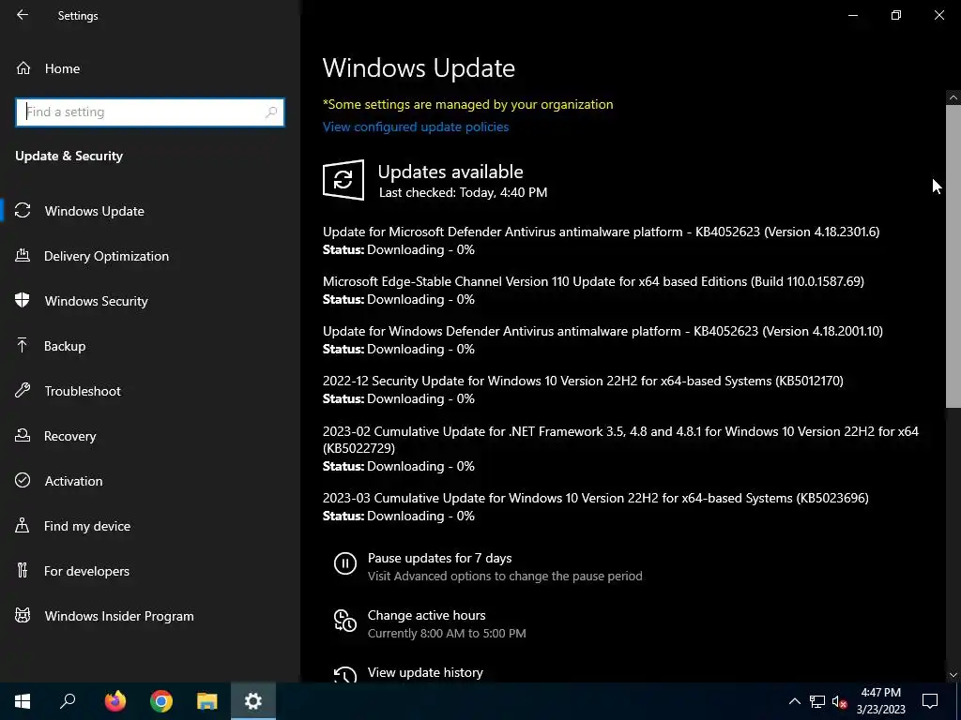
Task: Click the Show desktop strip on taskbar
Action: click(x=958, y=701)
